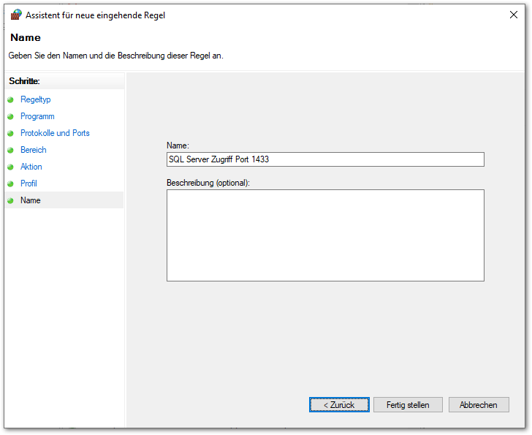This screenshot has height=435, width=532.
Task: Click the green bullet beside Protokolle und Ports
Action: pyautogui.click(x=11, y=134)
